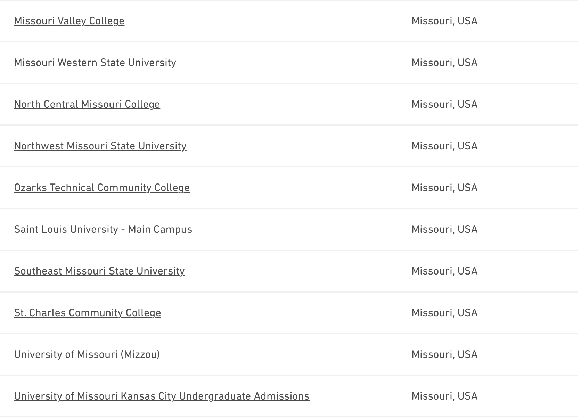Open Southeast Missouri State University link

click(99, 271)
